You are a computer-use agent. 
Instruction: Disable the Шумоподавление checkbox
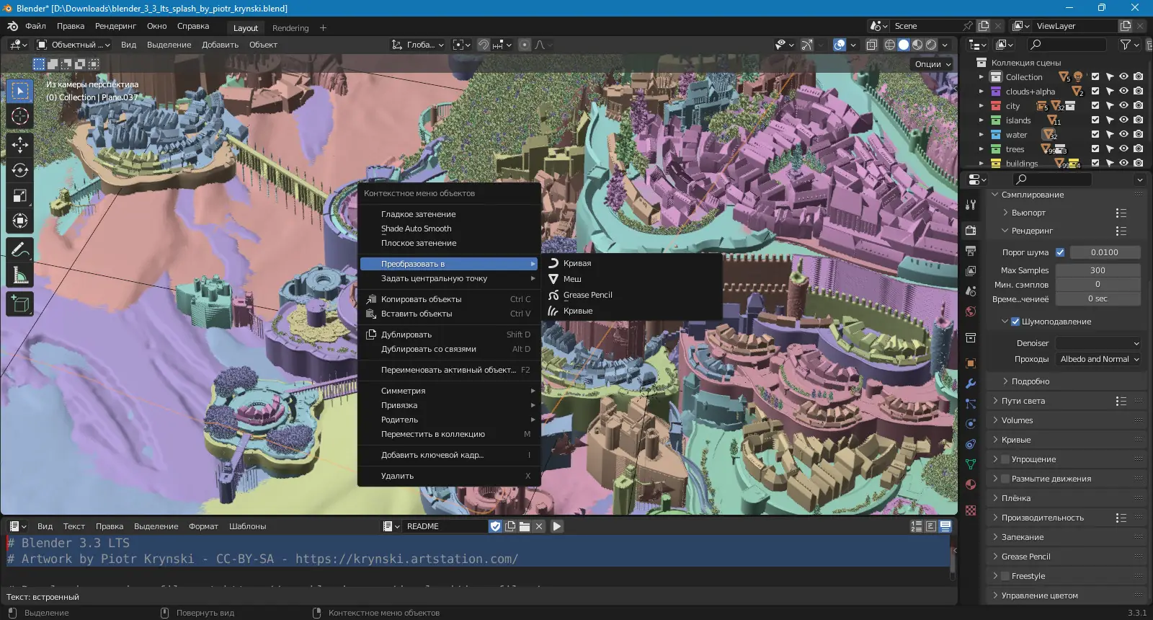coord(1015,322)
